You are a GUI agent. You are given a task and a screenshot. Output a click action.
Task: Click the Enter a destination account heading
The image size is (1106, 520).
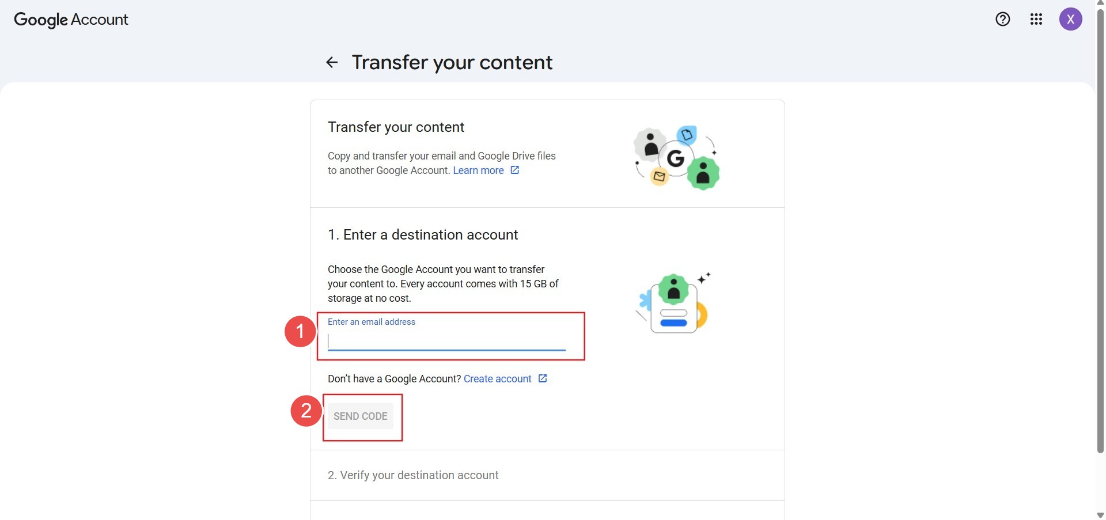[423, 235]
